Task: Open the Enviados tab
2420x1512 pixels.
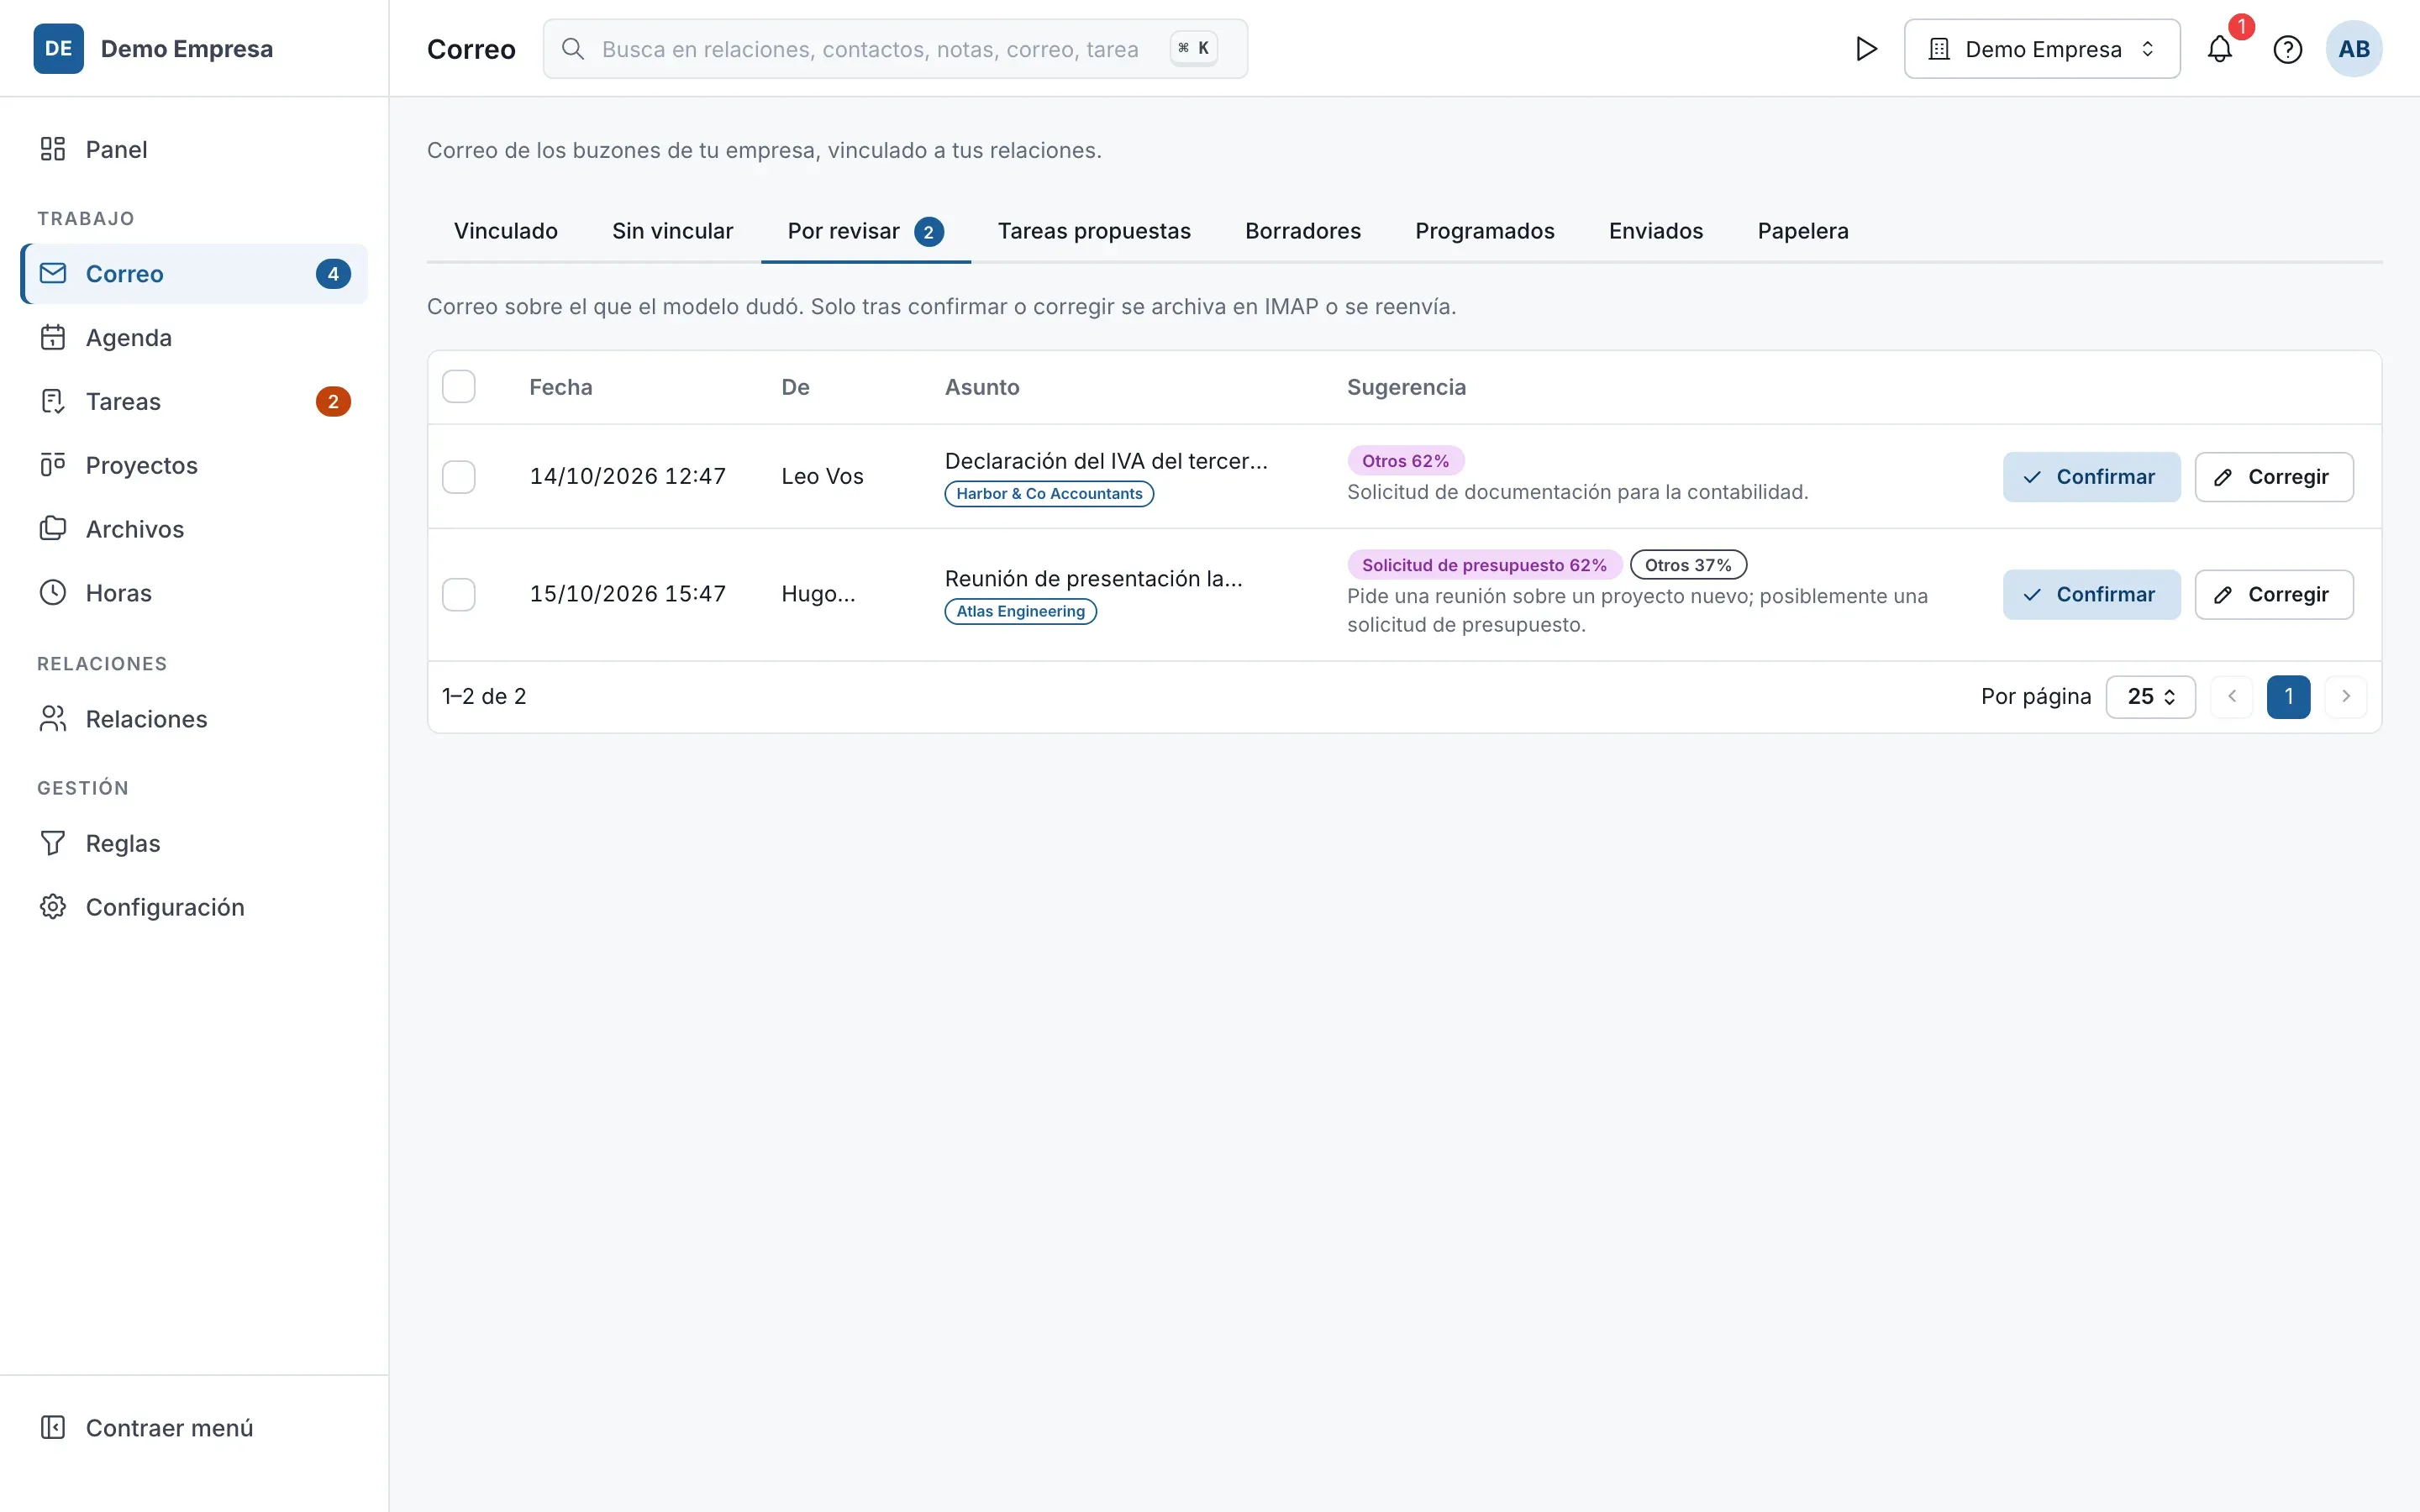Action: pyautogui.click(x=1656, y=231)
